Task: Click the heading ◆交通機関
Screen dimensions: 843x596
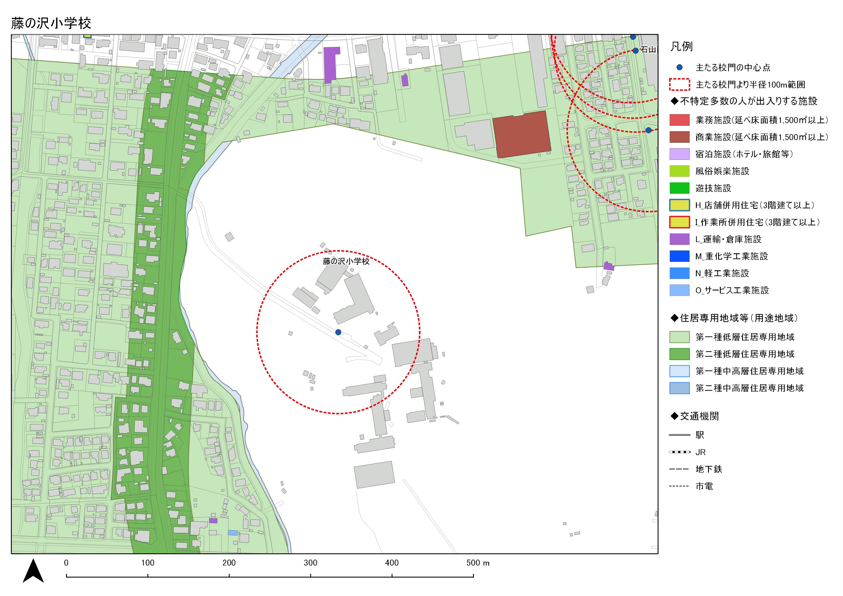Action: click(695, 417)
